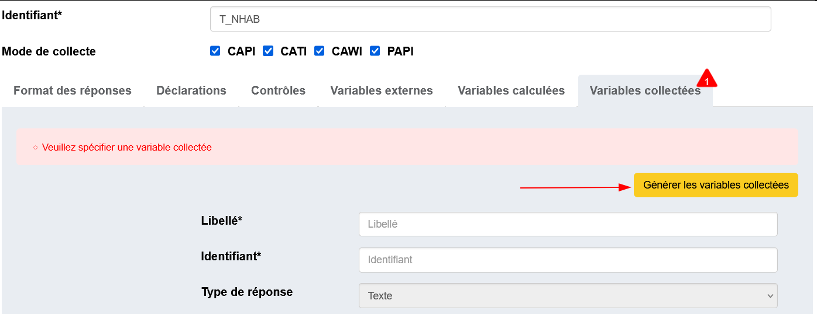Click the Type de réponse label

coord(247,292)
